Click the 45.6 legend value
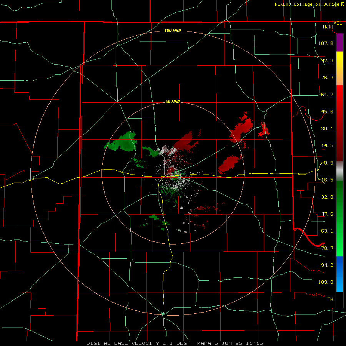Screen dimensions: 346x346 (327, 111)
